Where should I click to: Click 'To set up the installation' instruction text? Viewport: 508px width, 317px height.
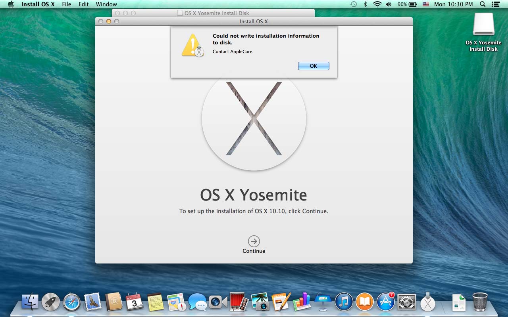pos(254,211)
